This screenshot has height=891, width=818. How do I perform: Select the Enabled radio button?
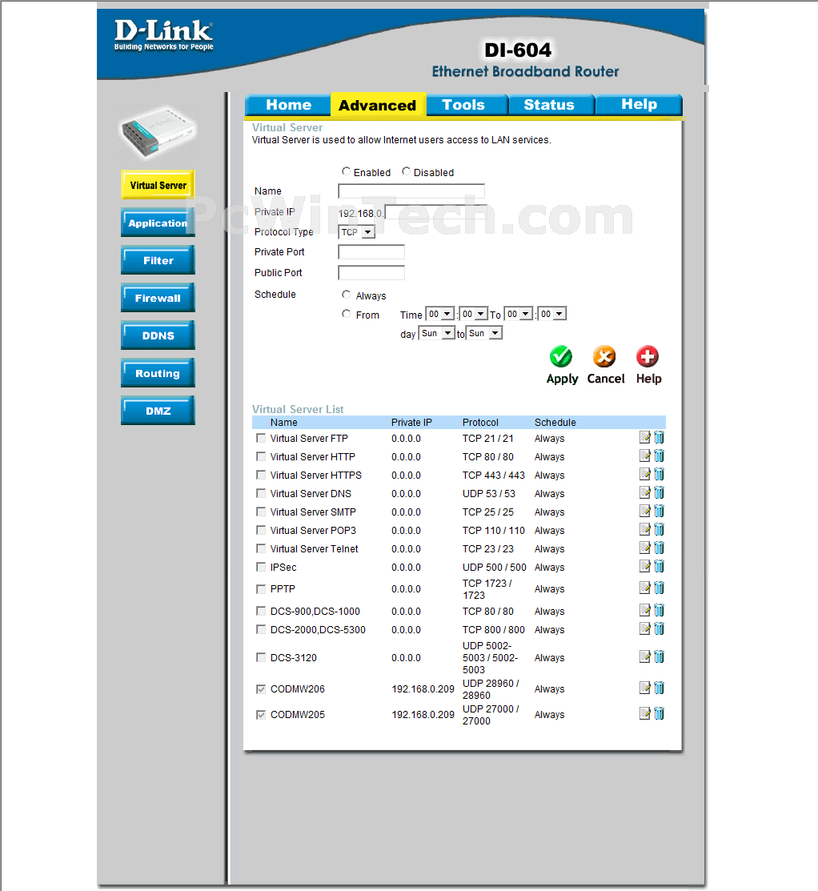346,171
